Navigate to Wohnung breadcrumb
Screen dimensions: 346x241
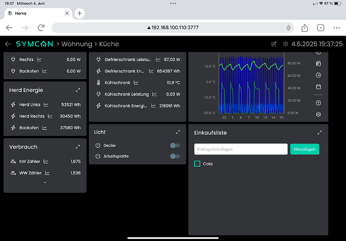(x=77, y=44)
